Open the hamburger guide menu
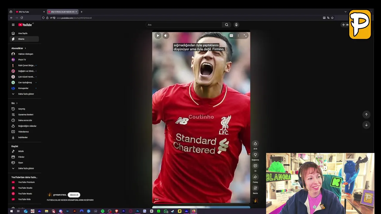This screenshot has height=214, width=381. [13, 25]
